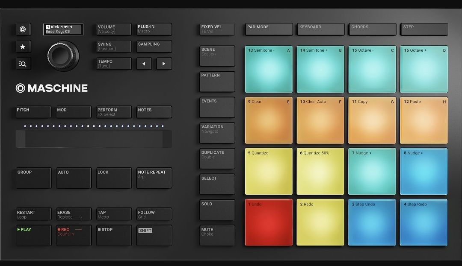462x266 pixels.
Task: Hit teal pad 15 Octave -
Action: [x=372, y=69]
